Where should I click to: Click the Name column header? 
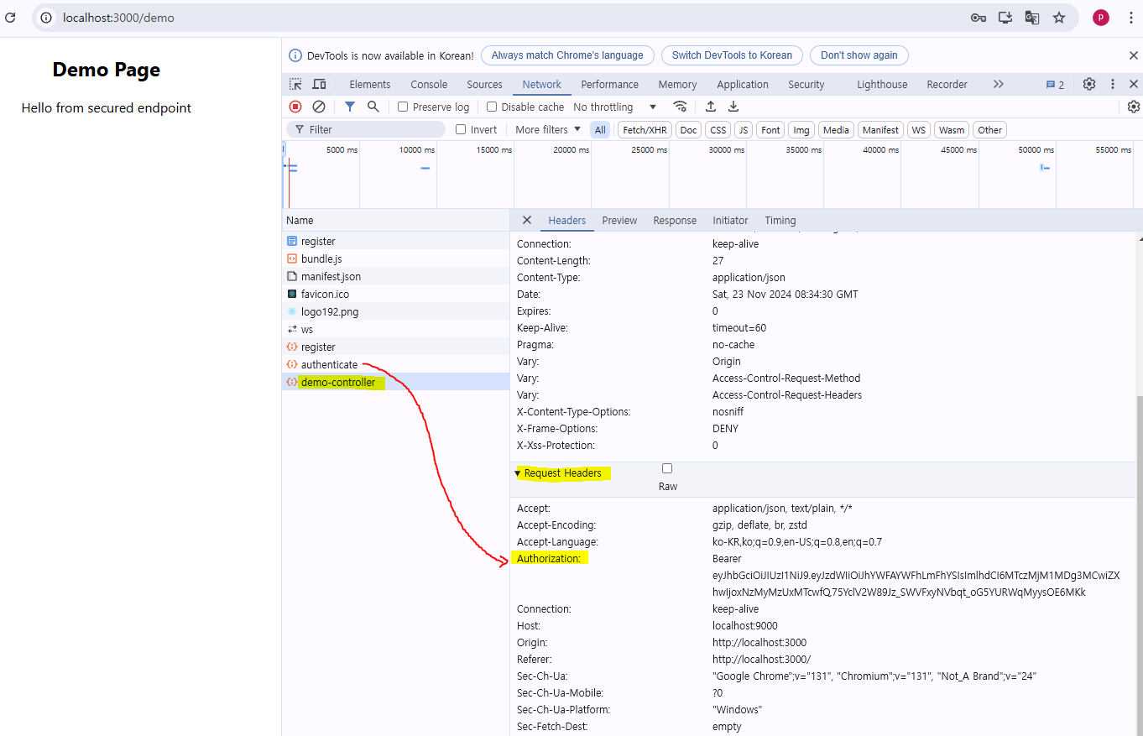coord(396,220)
